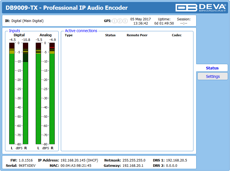Click the Analog left channel level meter
Viewport: 230px width, 171px height.
pyautogui.click(x=39, y=93)
